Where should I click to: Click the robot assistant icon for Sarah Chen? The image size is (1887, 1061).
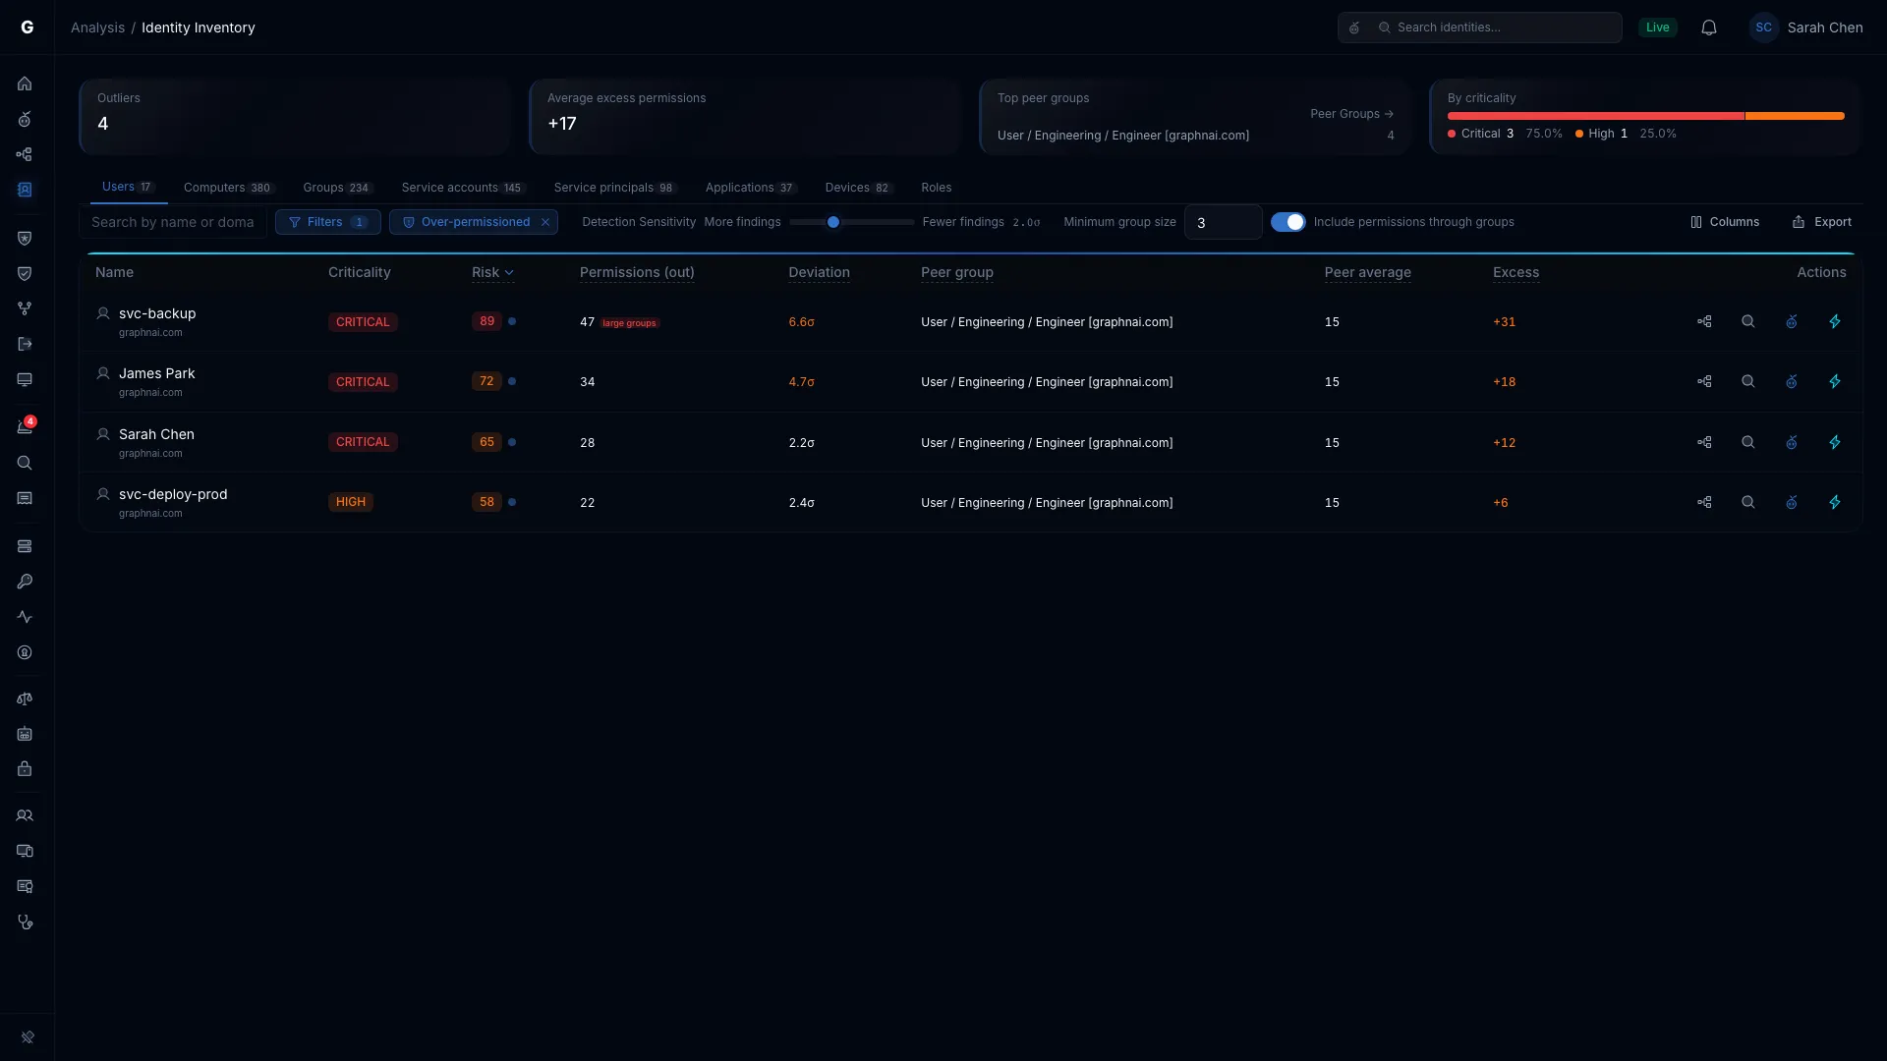1792,442
